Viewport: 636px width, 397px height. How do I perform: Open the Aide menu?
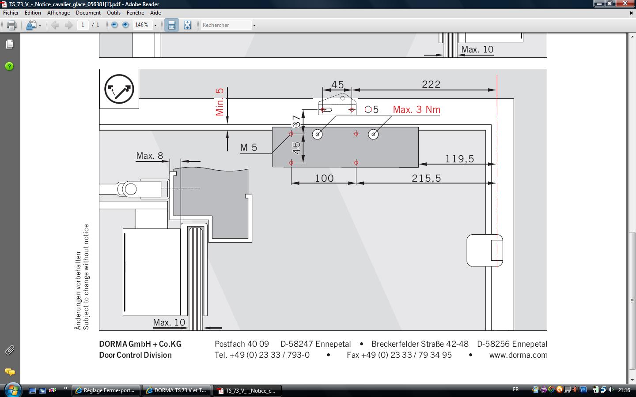(x=155, y=13)
